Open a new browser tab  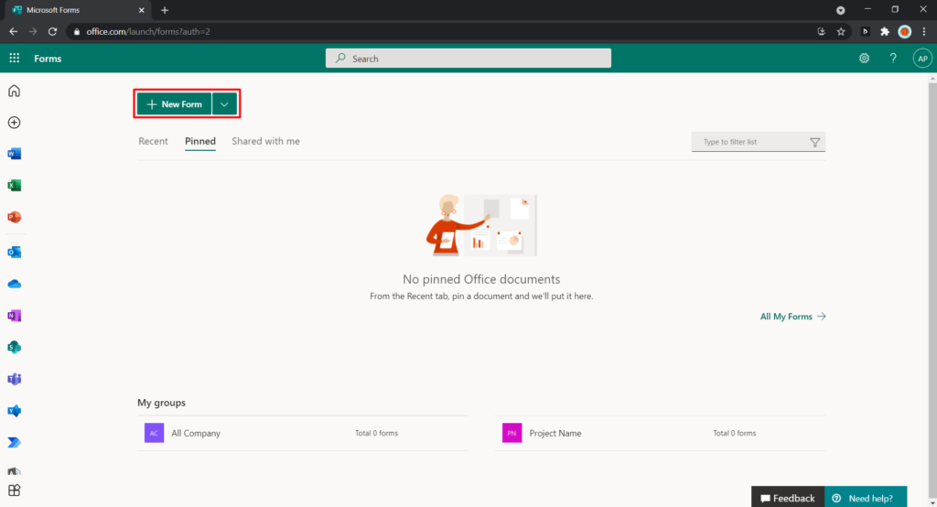[x=165, y=10]
